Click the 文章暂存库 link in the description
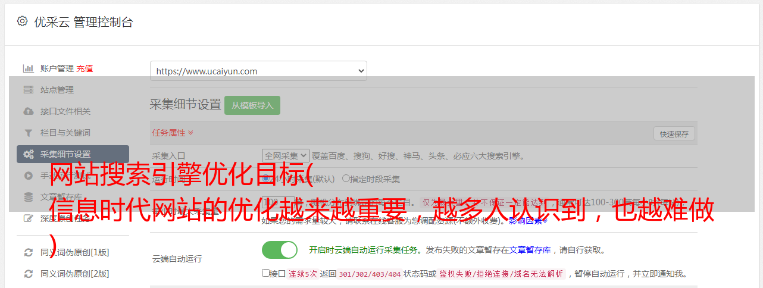 pos(530,250)
